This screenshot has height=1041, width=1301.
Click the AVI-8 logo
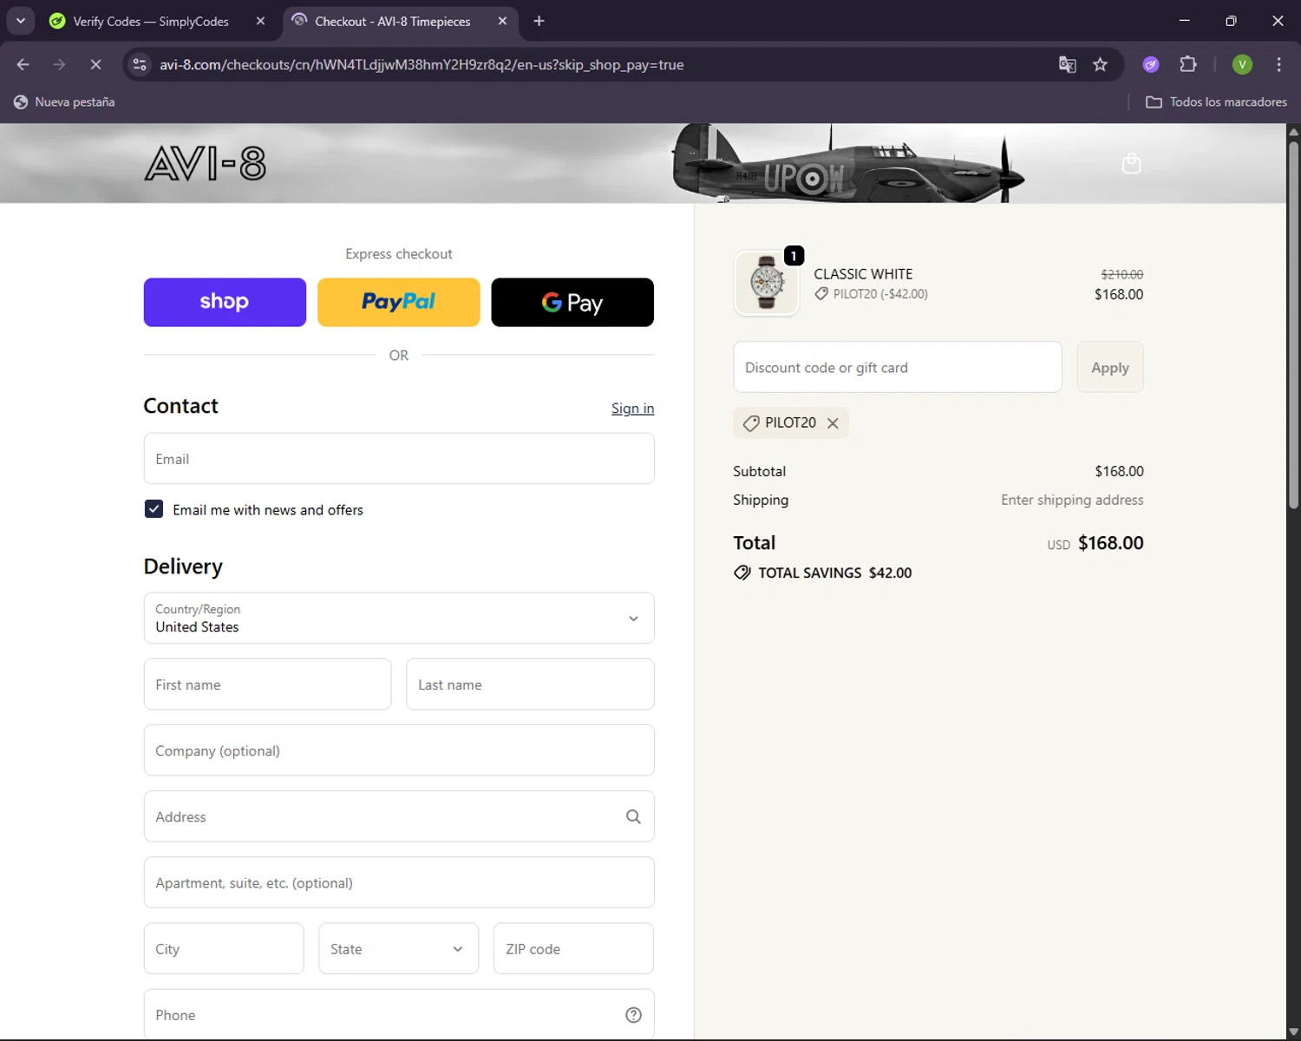(205, 163)
